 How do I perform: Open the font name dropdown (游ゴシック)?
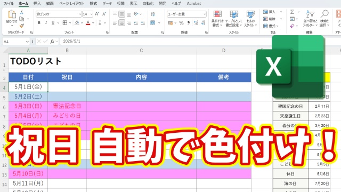(80, 14)
